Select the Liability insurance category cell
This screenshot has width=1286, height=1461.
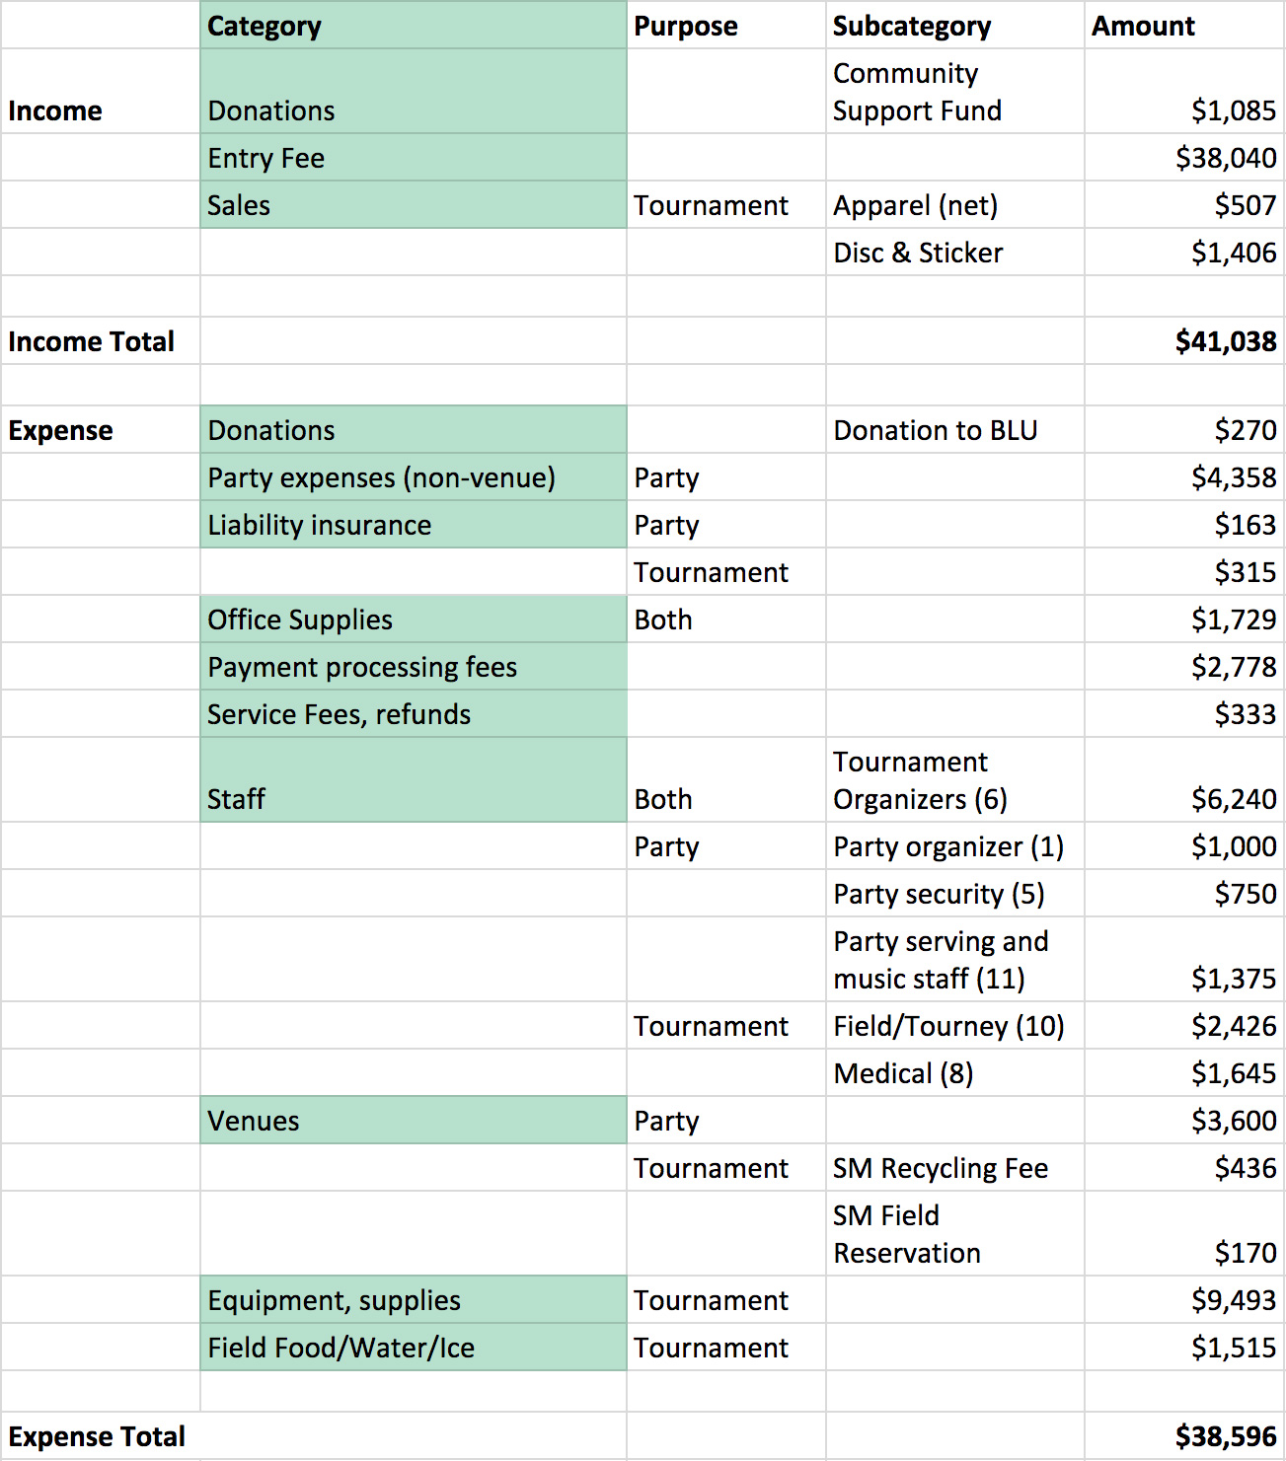413,525
